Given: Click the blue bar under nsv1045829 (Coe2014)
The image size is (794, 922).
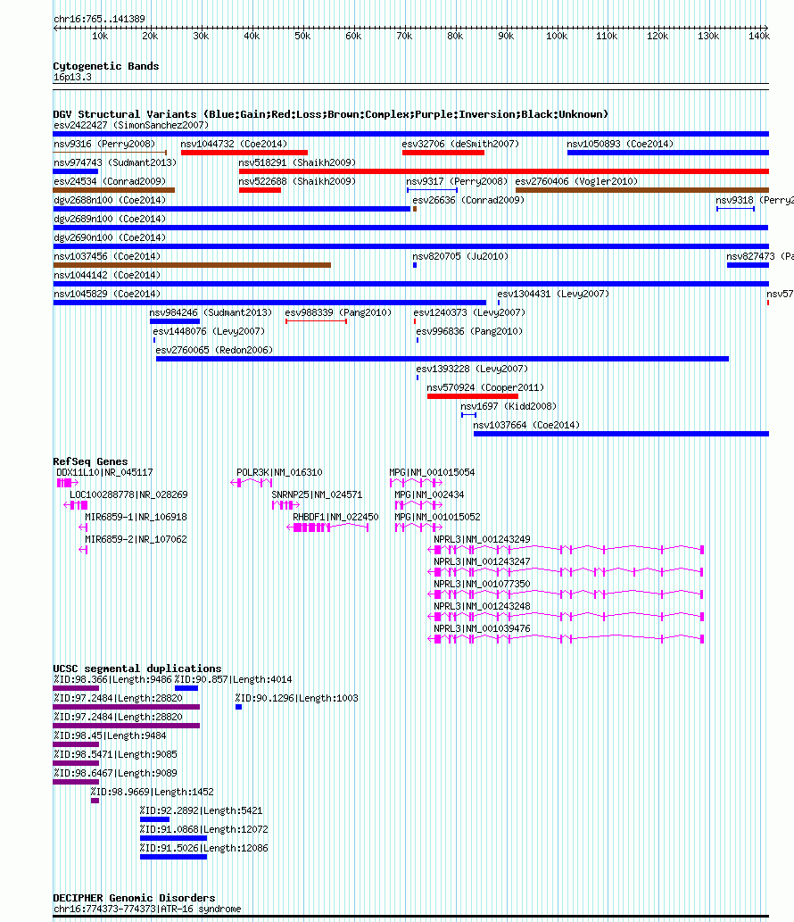Looking at the screenshot, I should tap(269, 303).
